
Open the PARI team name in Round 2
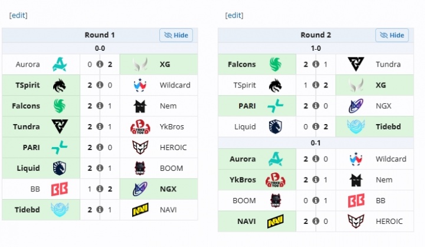247,106
